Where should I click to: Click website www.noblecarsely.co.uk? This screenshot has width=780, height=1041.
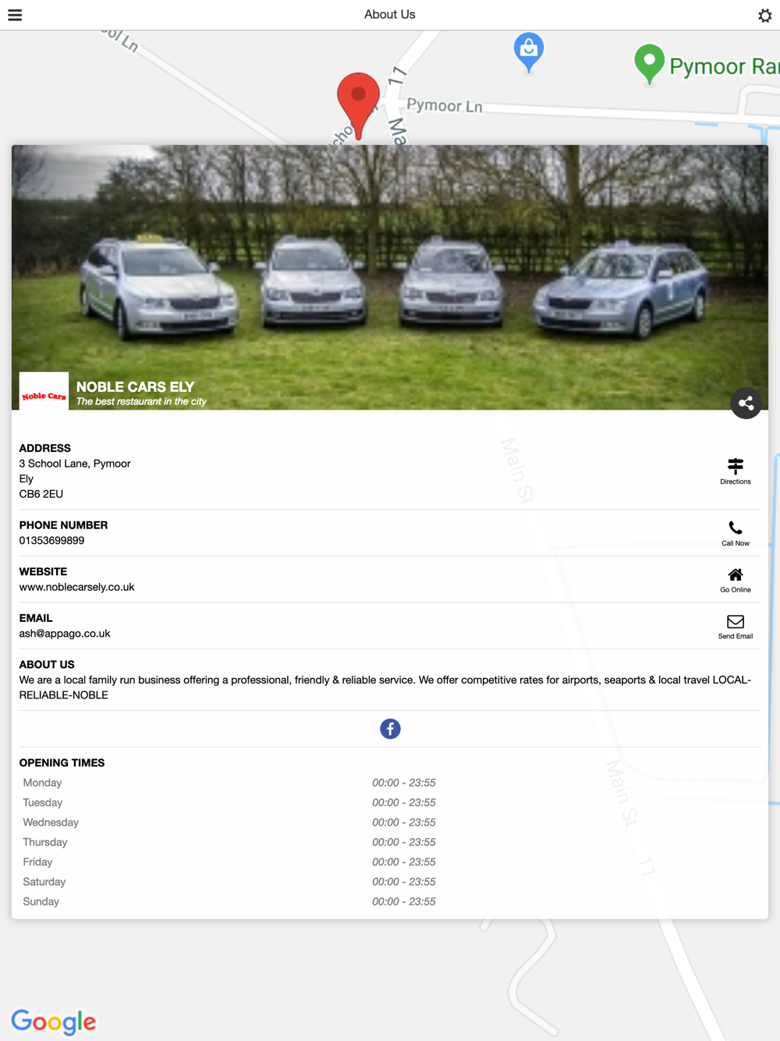click(x=76, y=587)
